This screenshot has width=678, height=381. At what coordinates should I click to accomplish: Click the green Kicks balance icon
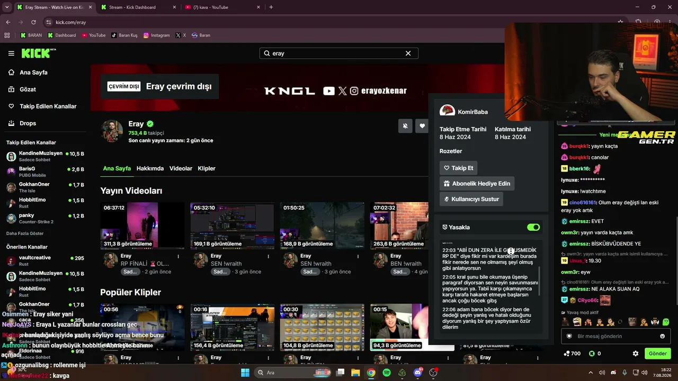pyautogui.click(x=592, y=353)
